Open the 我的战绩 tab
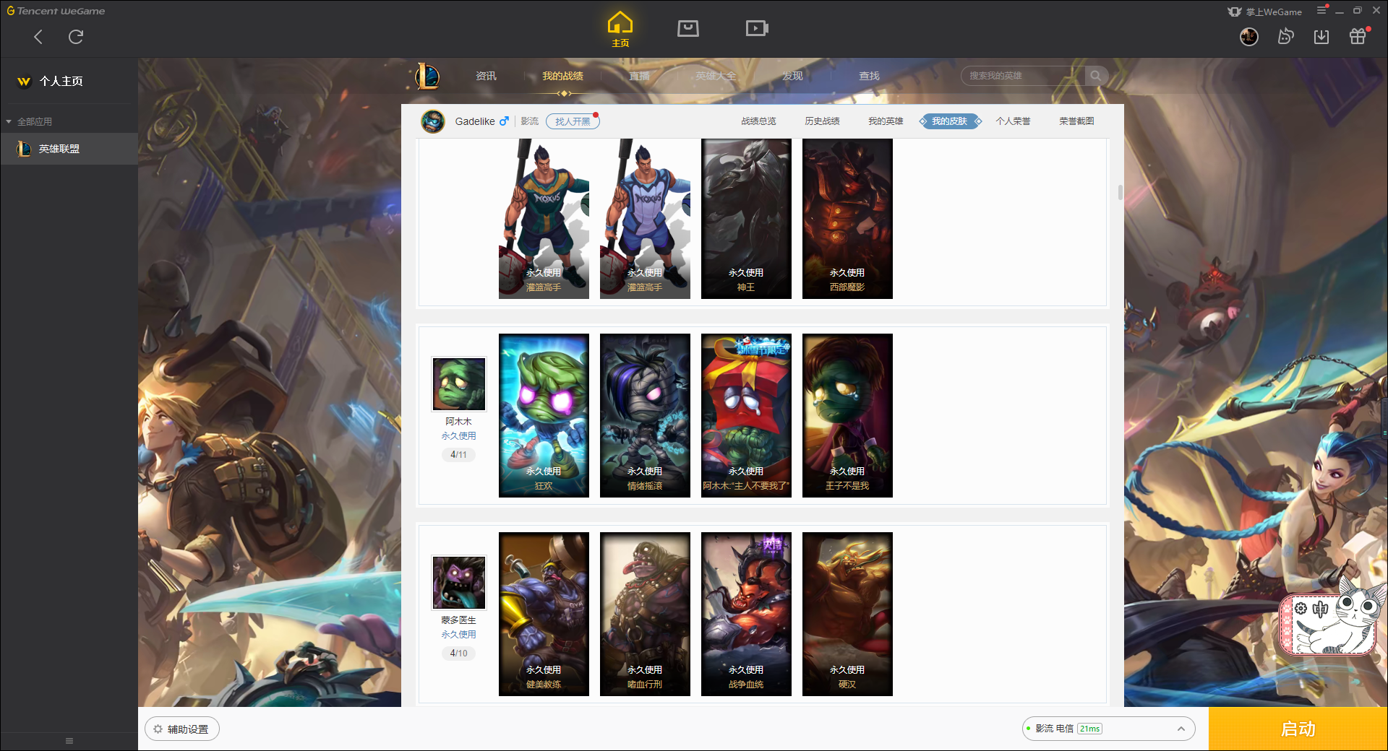The height and width of the screenshot is (751, 1388). (562, 76)
